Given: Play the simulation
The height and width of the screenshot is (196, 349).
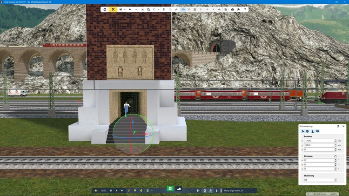Looking at the screenshot, I should pos(116,191).
